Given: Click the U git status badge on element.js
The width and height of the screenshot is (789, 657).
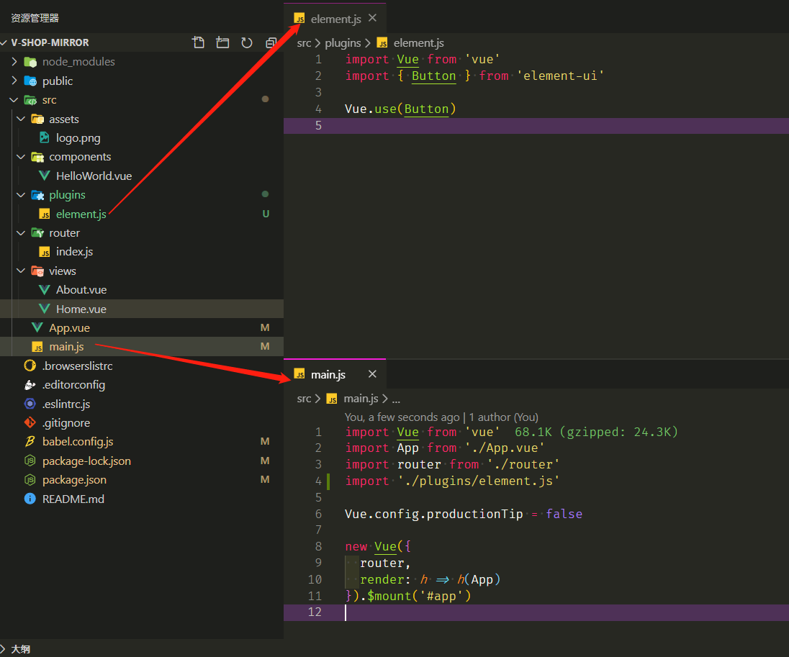Looking at the screenshot, I should (266, 214).
